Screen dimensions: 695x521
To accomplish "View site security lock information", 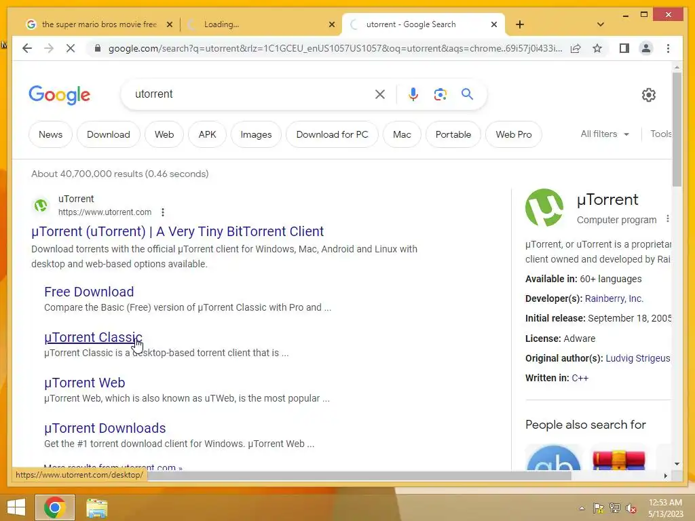I will (x=98, y=48).
